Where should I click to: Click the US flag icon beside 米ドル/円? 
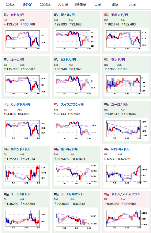6,15
